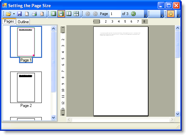187x136 pixels.
Task: Expand navigation toolbar overflow options
Action: click(x=145, y=14)
